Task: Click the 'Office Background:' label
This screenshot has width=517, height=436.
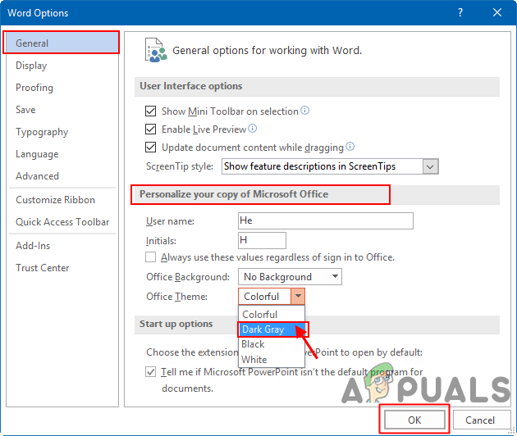Action: [x=188, y=277]
